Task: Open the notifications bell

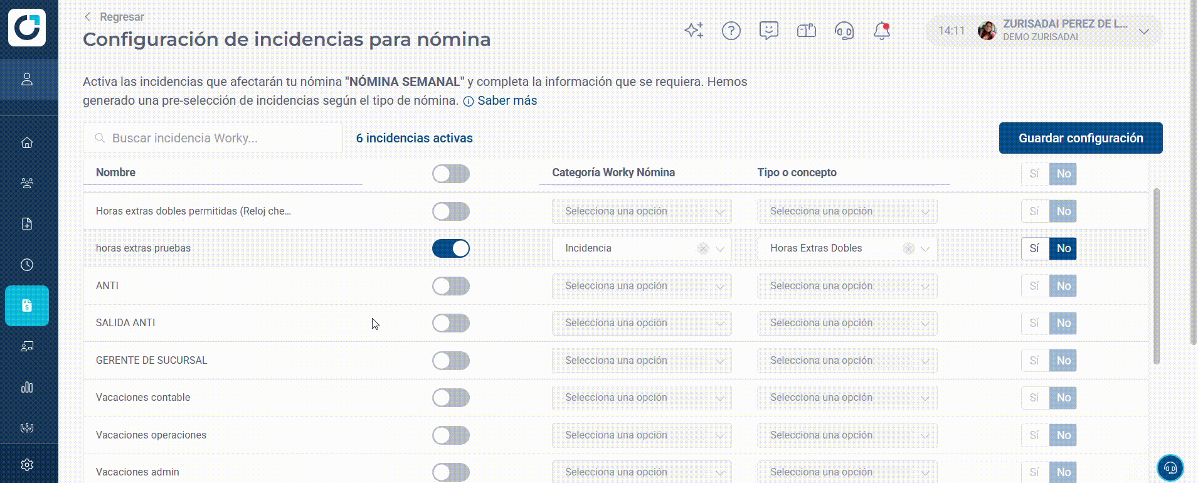Action: 882,30
